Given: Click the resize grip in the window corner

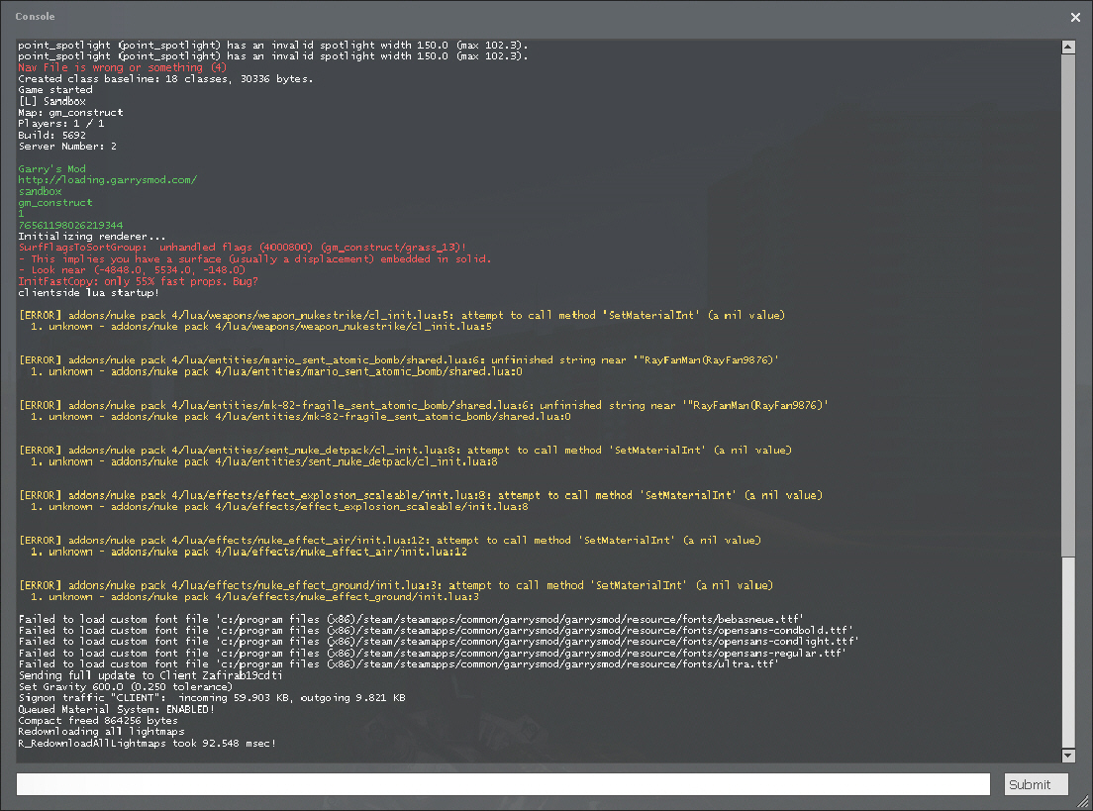Looking at the screenshot, I should click(1085, 803).
